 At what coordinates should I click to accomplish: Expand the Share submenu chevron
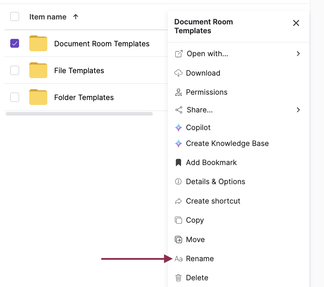(x=298, y=110)
